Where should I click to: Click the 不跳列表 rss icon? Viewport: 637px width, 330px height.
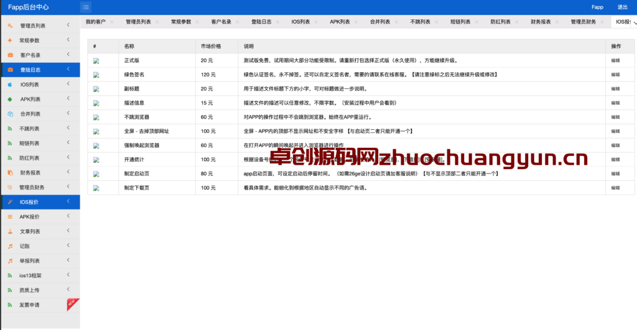coord(10,129)
